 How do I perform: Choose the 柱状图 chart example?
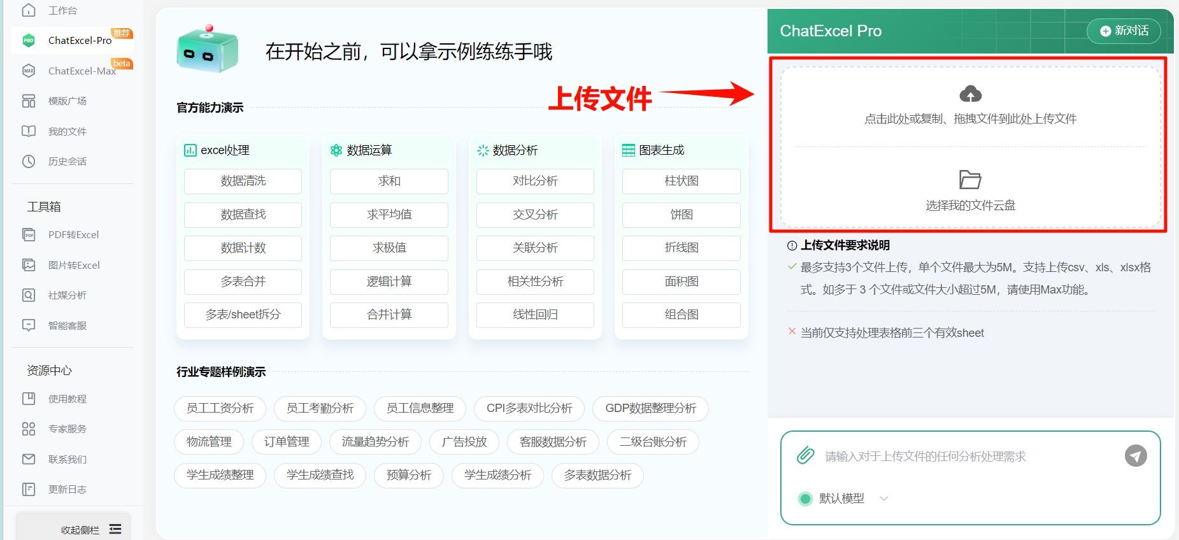(x=681, y=181)
